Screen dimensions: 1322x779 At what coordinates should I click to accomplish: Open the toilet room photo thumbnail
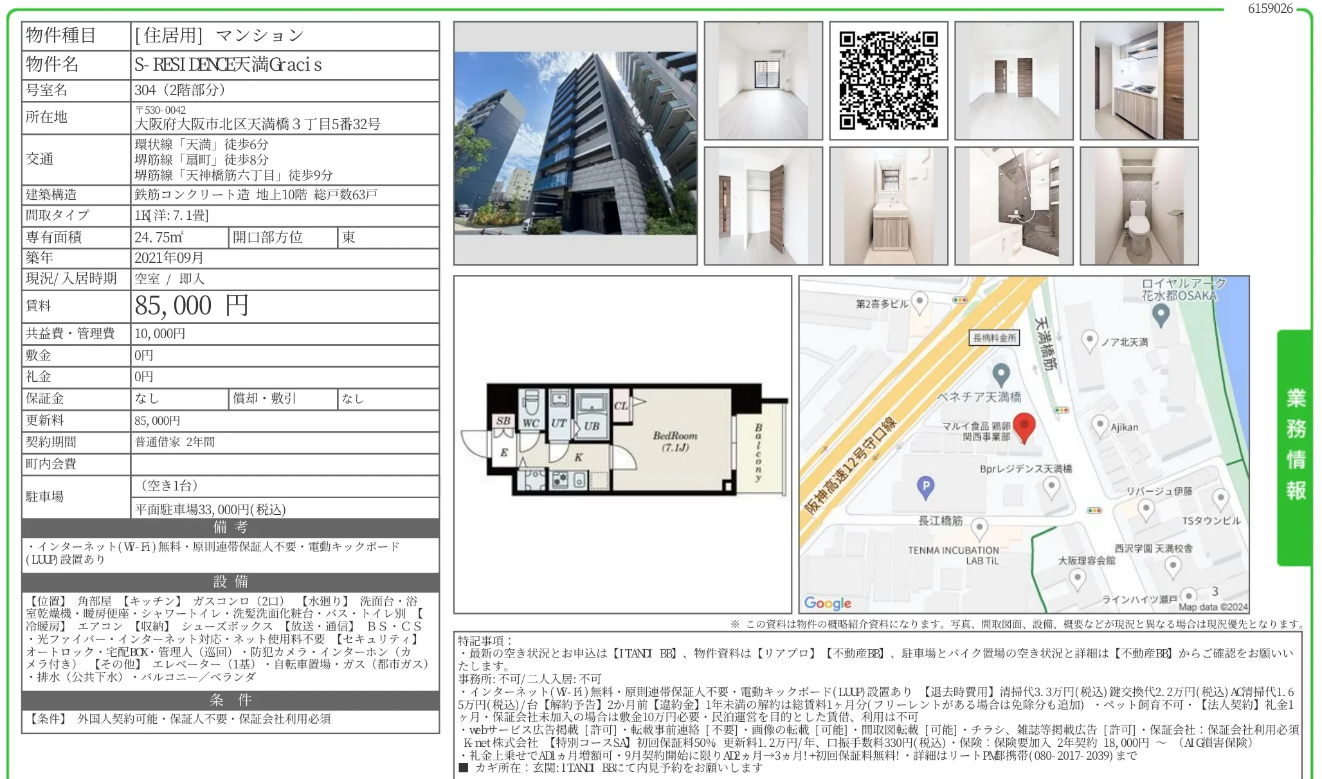pyautogui.click(x=1139, y=206)
